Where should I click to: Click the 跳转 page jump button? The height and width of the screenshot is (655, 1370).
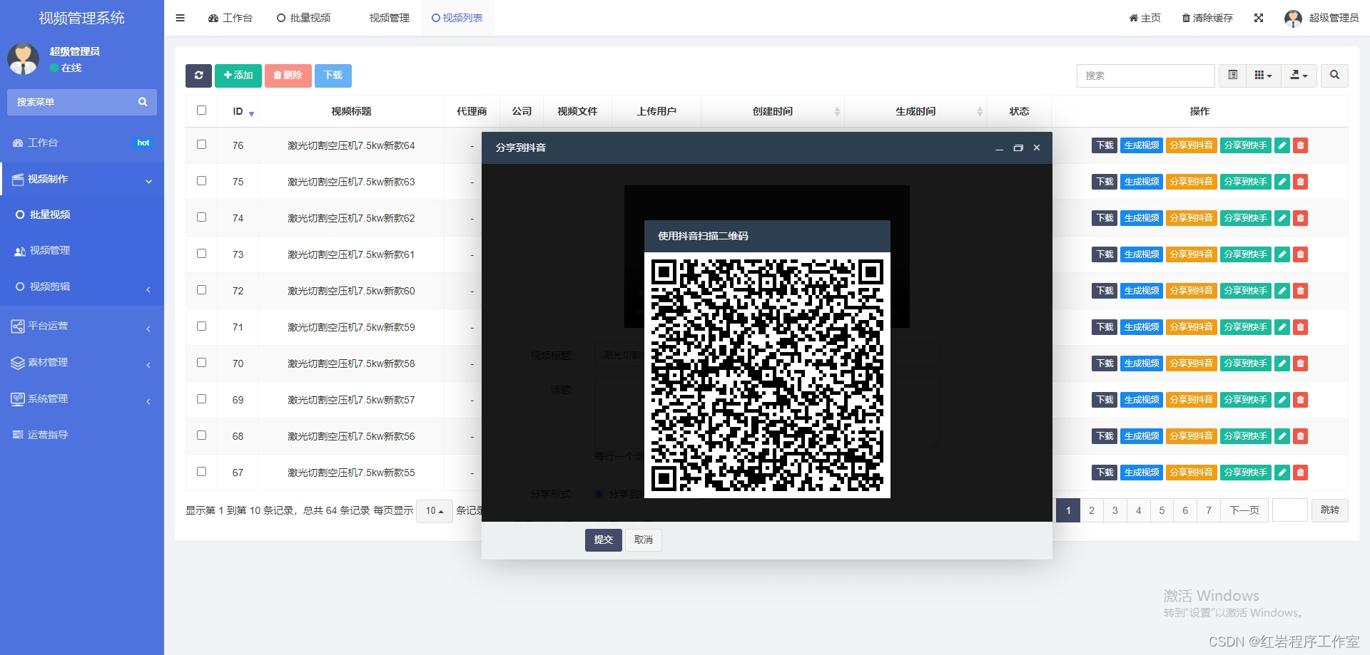pos(1330,510)
